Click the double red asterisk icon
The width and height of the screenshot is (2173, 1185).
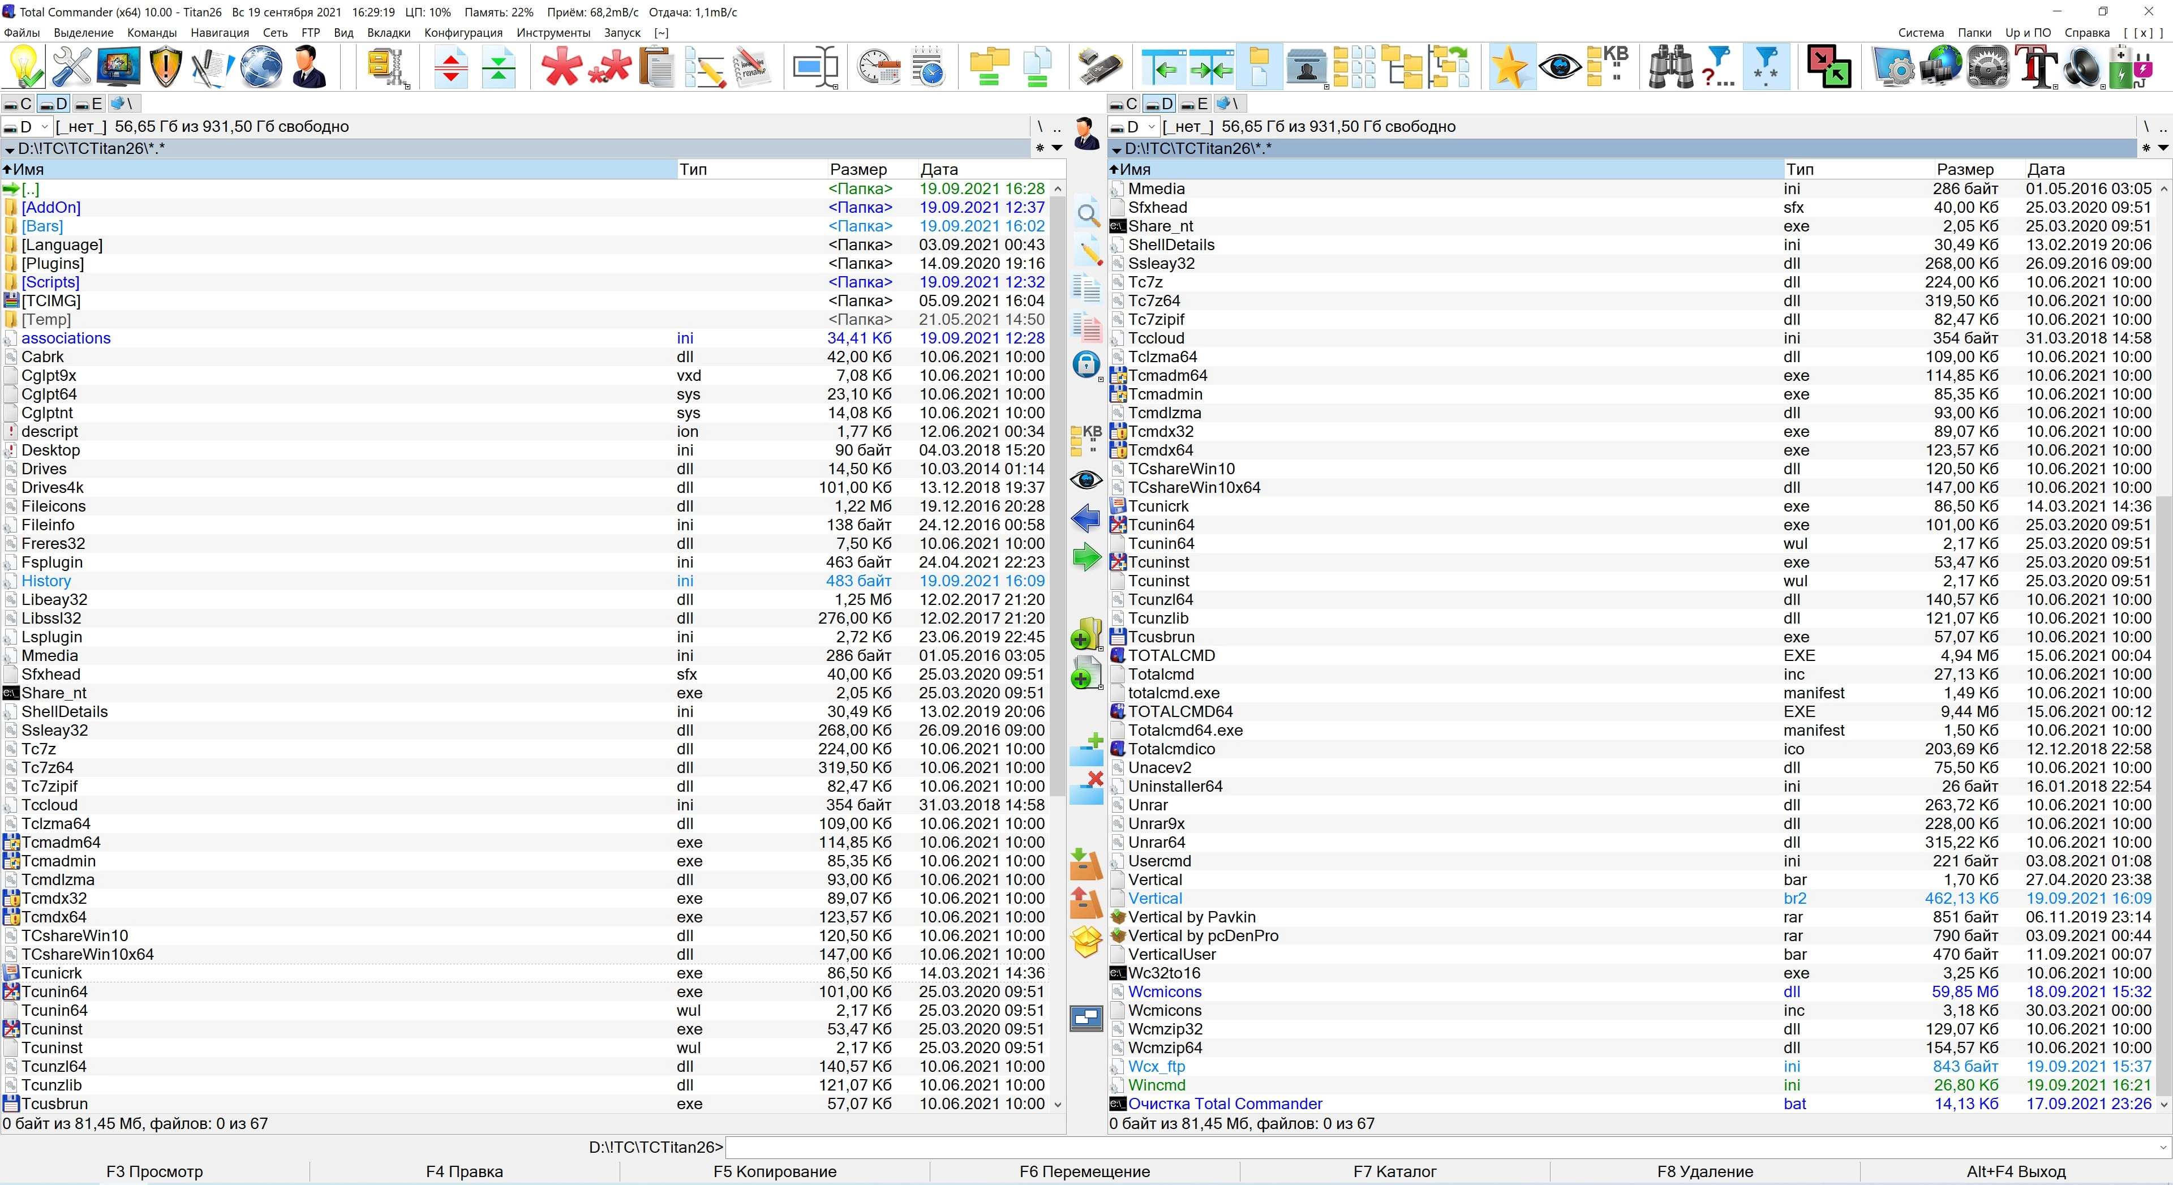[x=609, y=67]
